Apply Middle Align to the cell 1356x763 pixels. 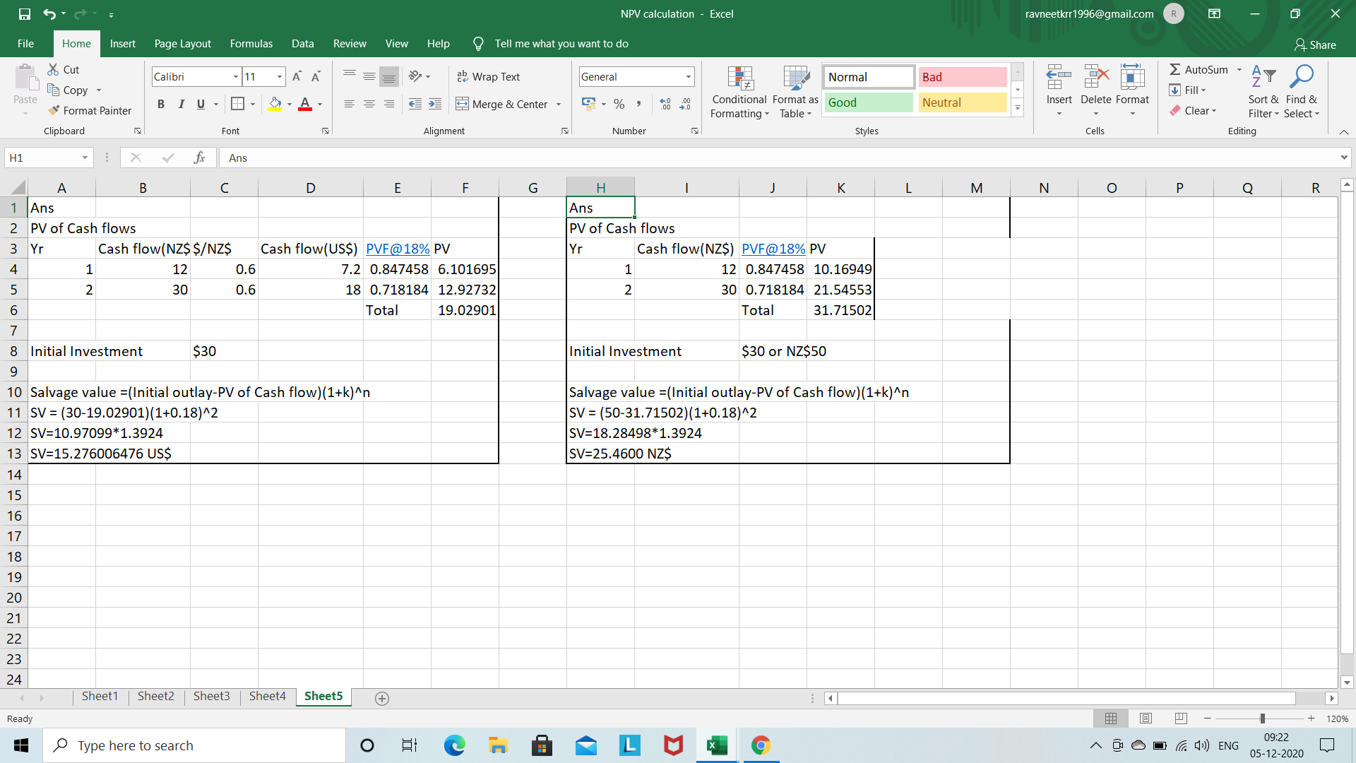(x=369, y=76)
